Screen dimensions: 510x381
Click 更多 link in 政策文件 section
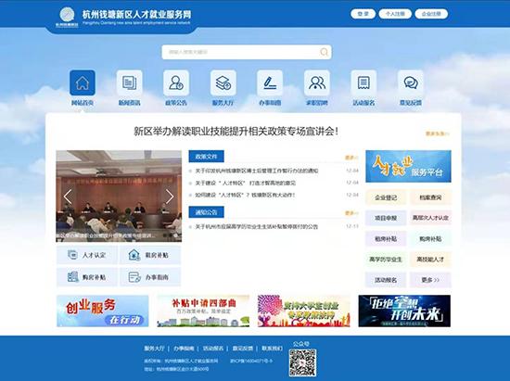click(351, 158)
